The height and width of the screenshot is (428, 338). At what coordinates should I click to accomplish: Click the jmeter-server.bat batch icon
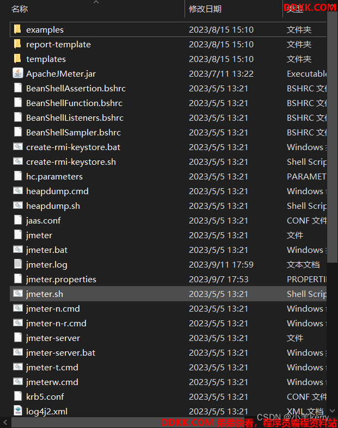click(18, 352)
